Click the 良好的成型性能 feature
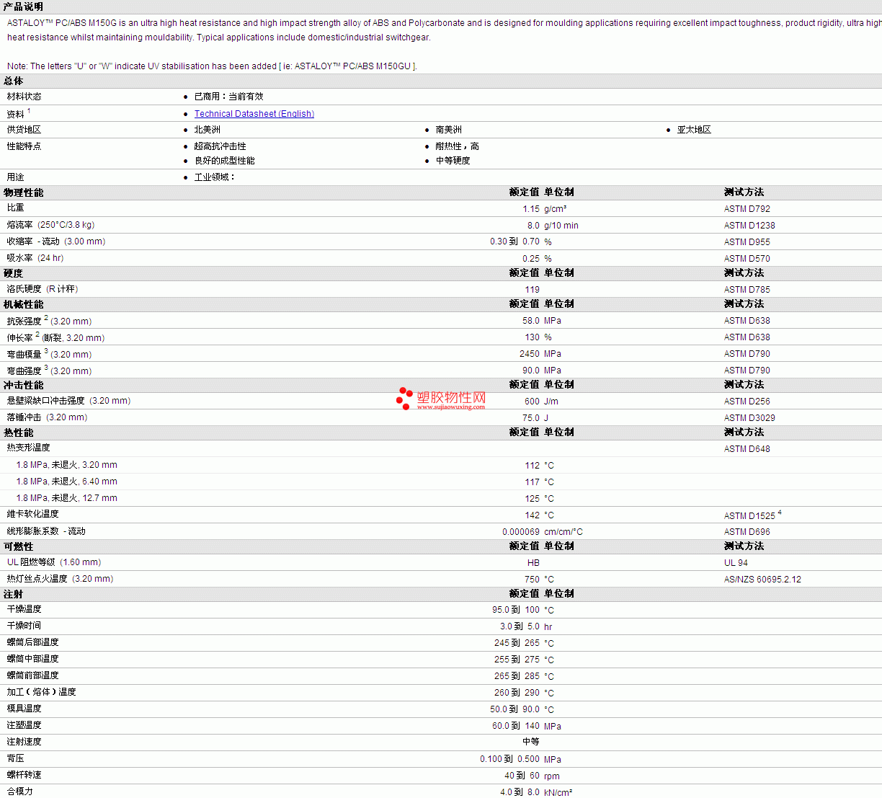Screen dimensions: 882x798 (225, 161)
